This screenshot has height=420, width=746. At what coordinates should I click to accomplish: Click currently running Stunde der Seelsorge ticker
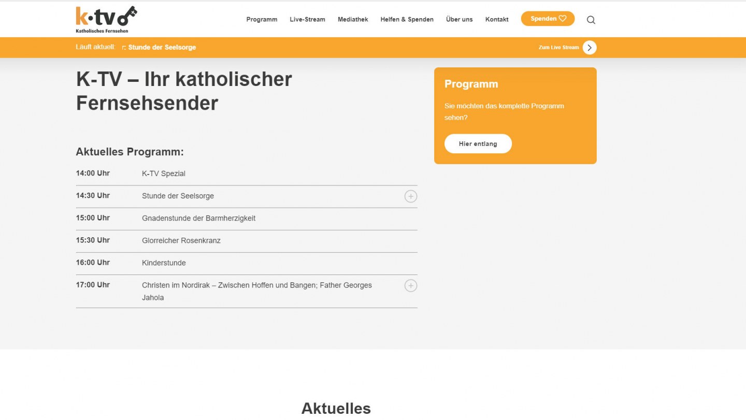pyautogui.click(x=161, y=48)
